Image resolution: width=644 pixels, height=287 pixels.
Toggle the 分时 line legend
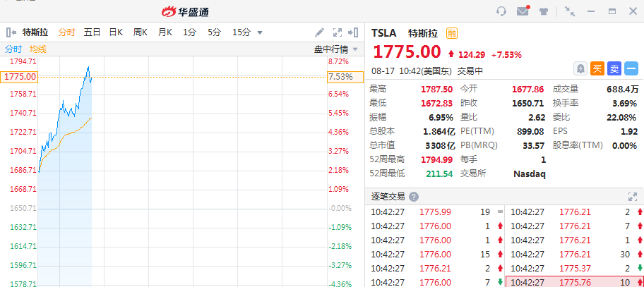tap(13, 49)
